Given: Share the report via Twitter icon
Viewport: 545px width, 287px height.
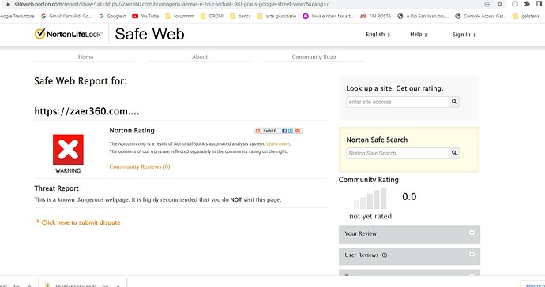Looking at the screenshot, I should tap(291, 131).
